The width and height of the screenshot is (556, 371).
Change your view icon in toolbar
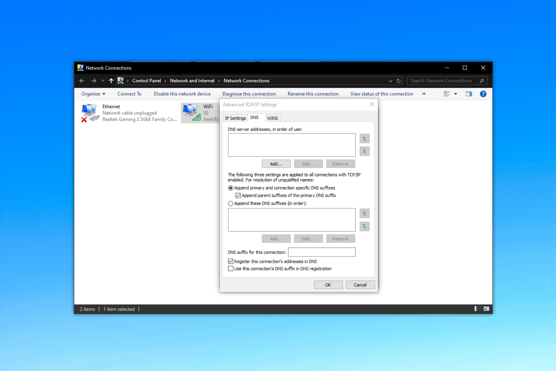tap(447, 94)
